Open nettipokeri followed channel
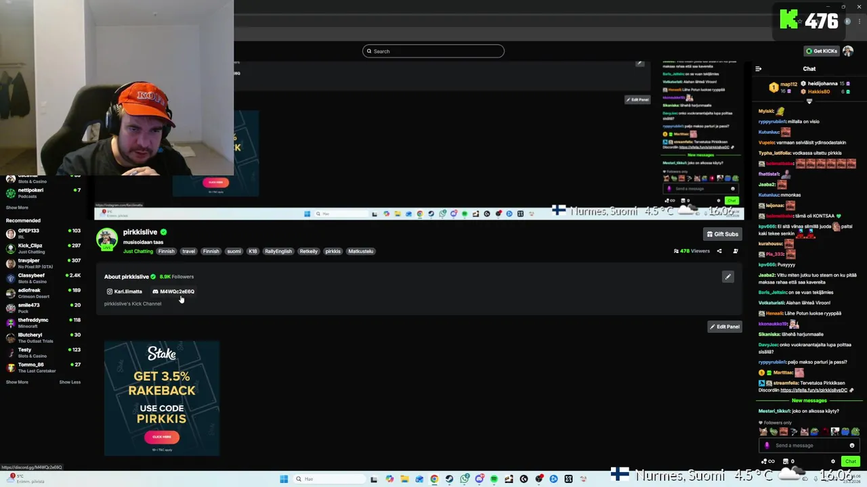 [42, 193]
